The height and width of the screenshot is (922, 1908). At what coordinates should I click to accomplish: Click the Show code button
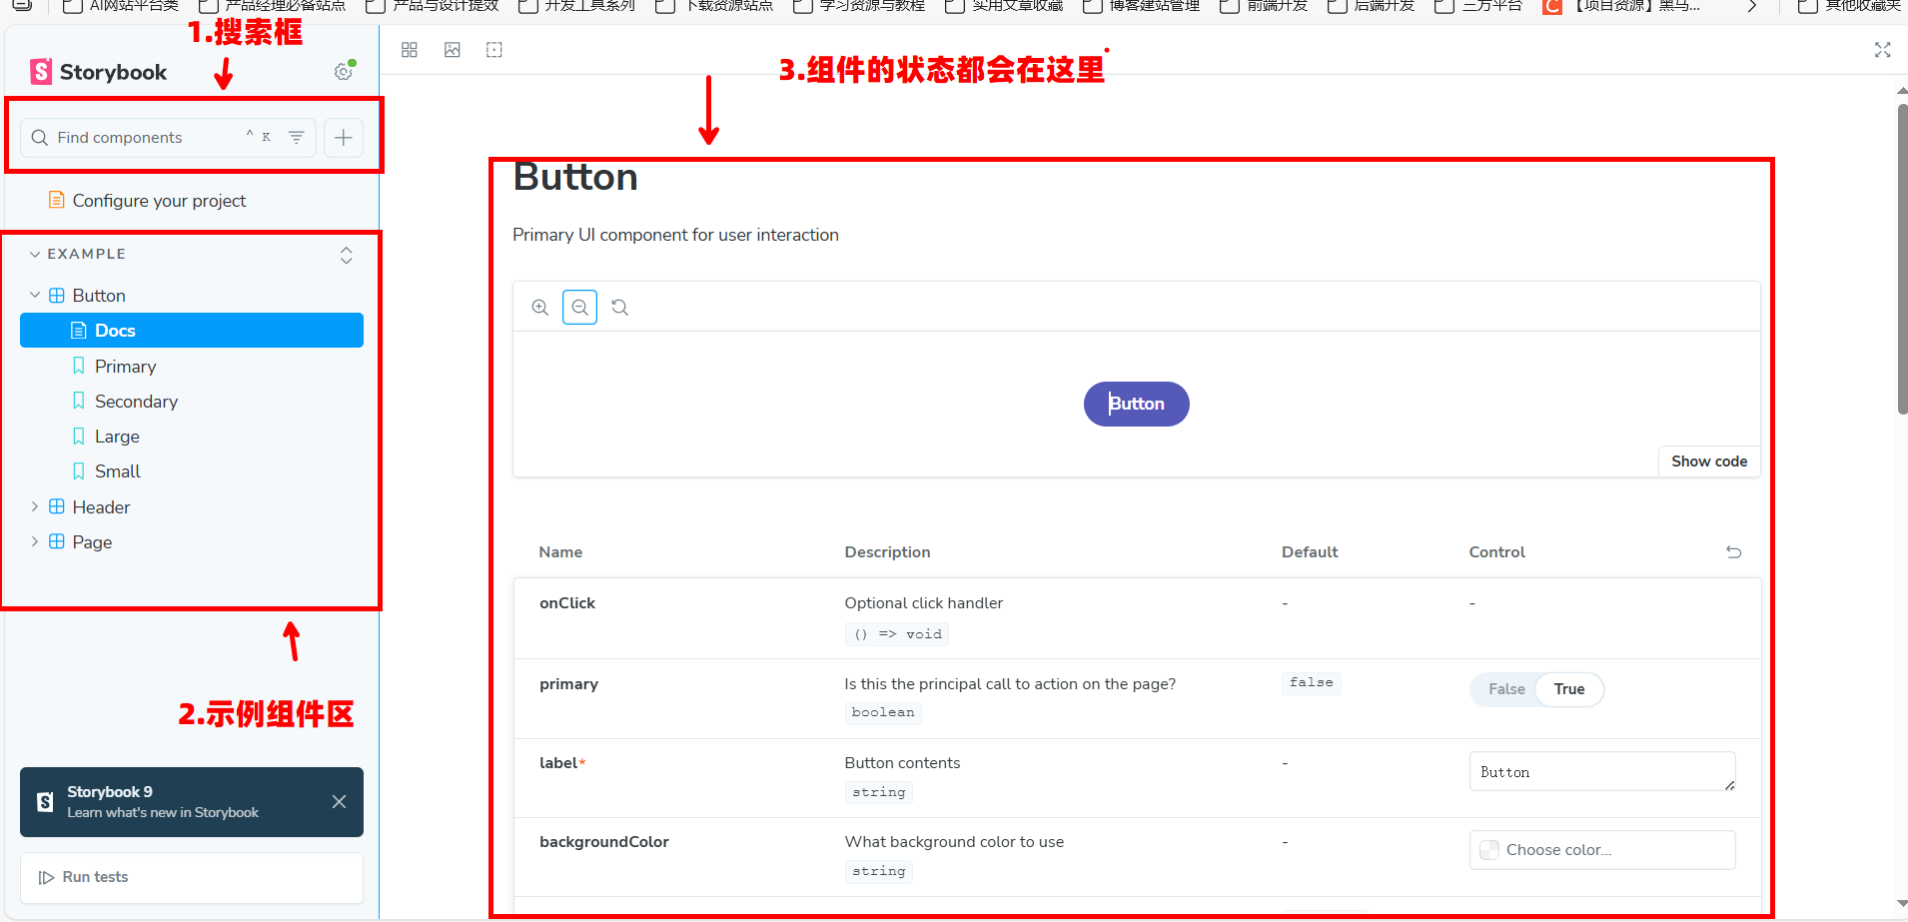[1708, 461]
